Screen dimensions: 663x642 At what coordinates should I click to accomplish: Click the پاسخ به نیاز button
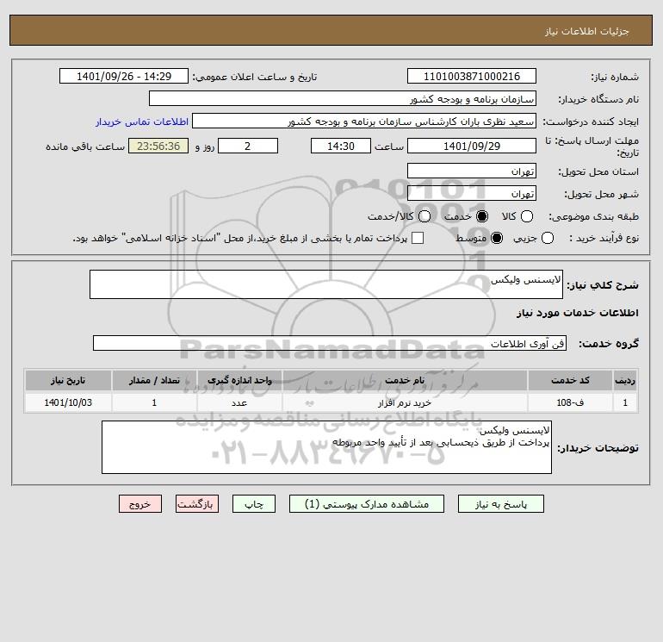click(x=500, y=504)
